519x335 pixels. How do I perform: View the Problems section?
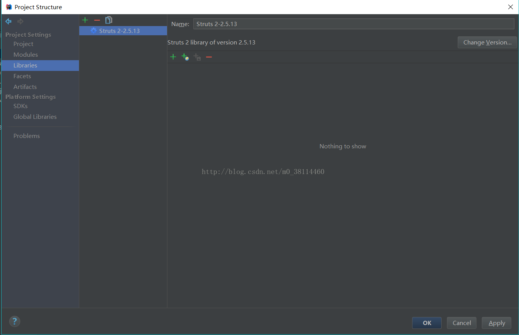tap(26, 136)
